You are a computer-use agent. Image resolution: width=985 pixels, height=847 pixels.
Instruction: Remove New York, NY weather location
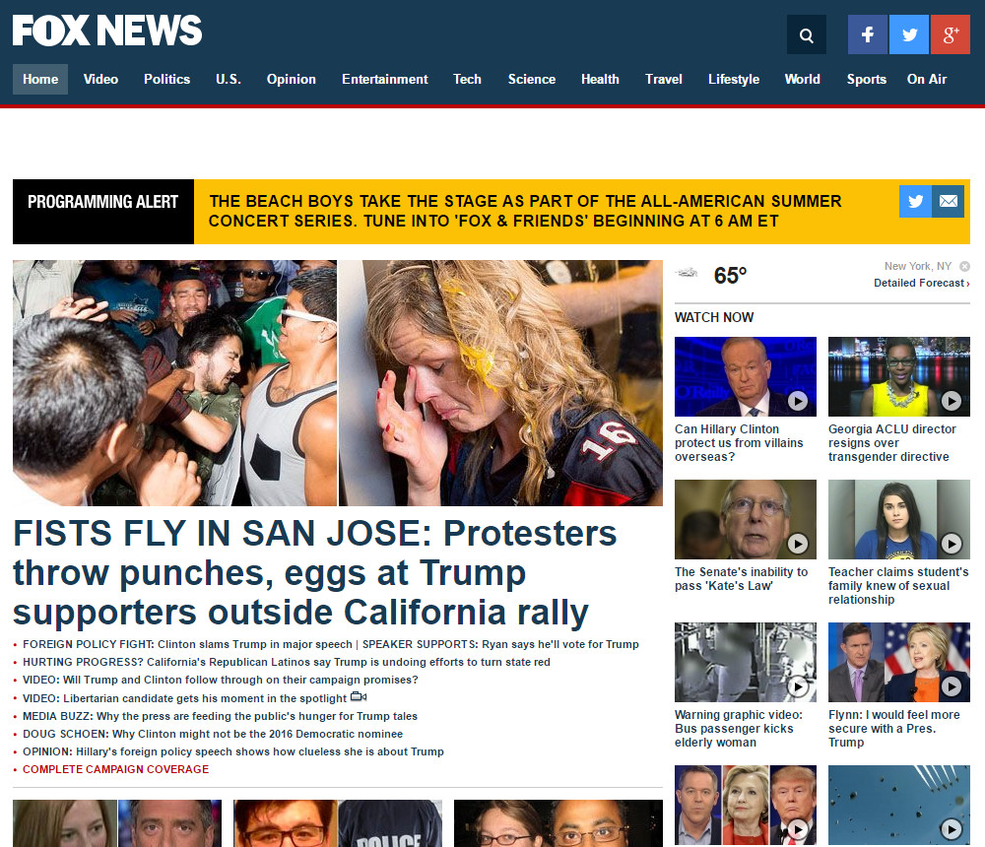[965, 267]
